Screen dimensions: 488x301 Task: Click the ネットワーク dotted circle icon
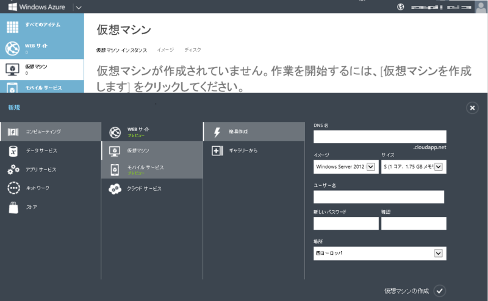coord(13,188)
